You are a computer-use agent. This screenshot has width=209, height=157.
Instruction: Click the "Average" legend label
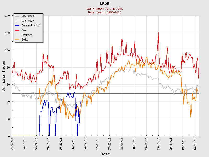[x=27, y=35]
